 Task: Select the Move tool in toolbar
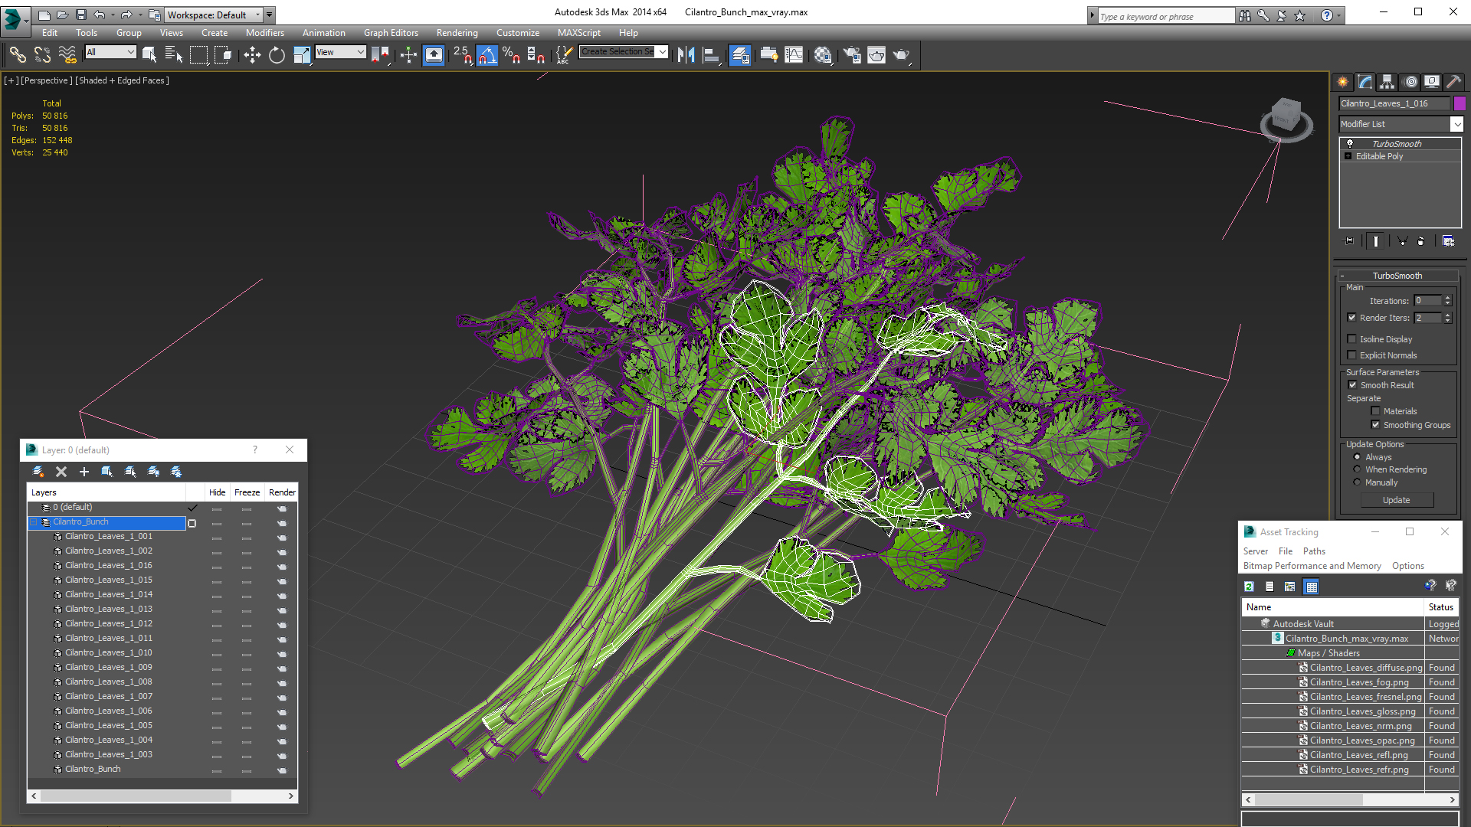[252, 54]
